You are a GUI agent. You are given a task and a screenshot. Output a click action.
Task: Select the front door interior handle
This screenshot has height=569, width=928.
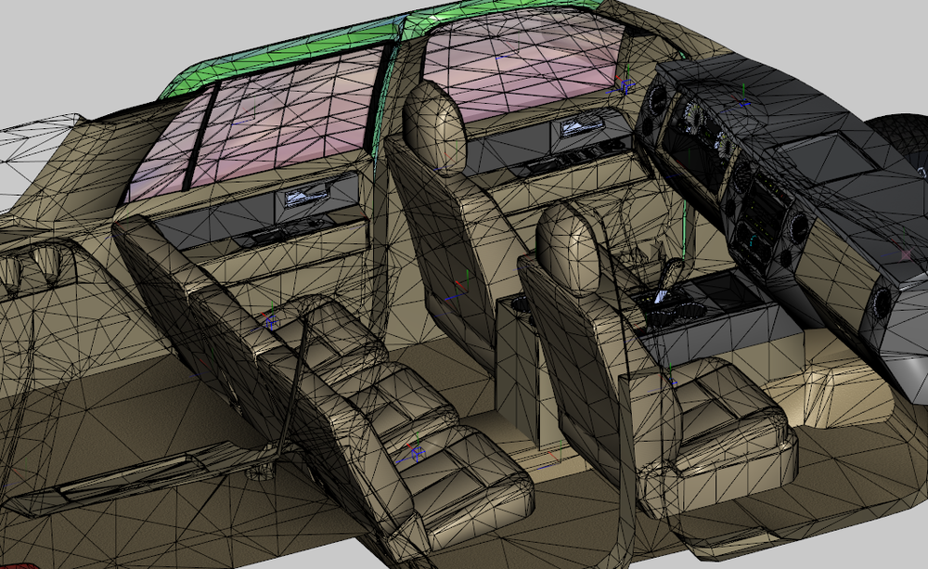click(582, 125)
